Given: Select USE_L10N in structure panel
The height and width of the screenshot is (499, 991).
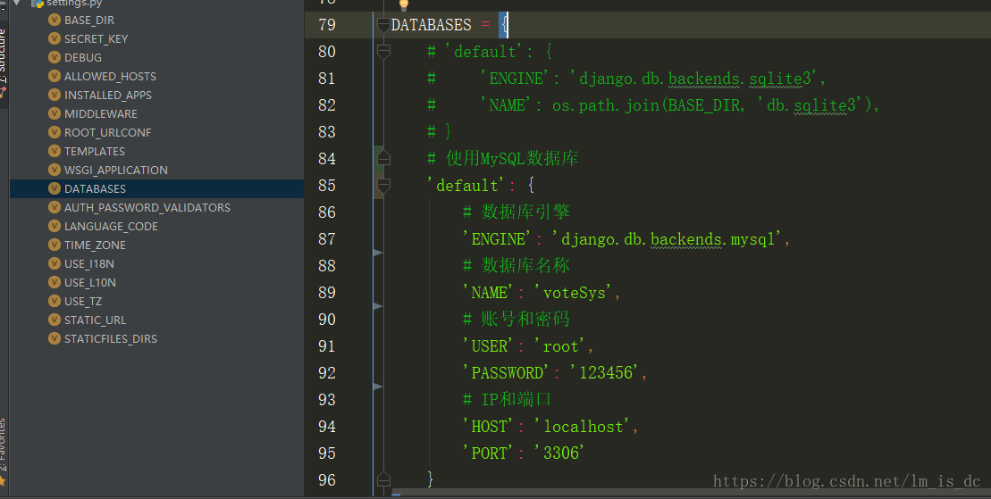Looking at the screenshot, I should 89,282.
